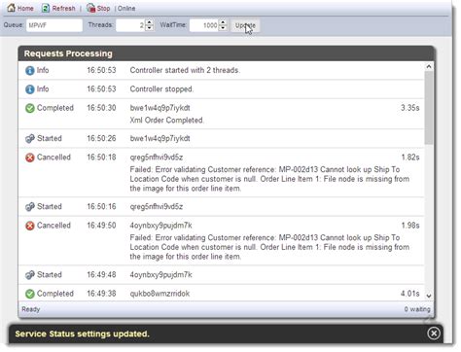The width and height of the screenshot is (461, 352).
Task: Increase the Threads value with up arrow
Action: (x=149, y=22)
